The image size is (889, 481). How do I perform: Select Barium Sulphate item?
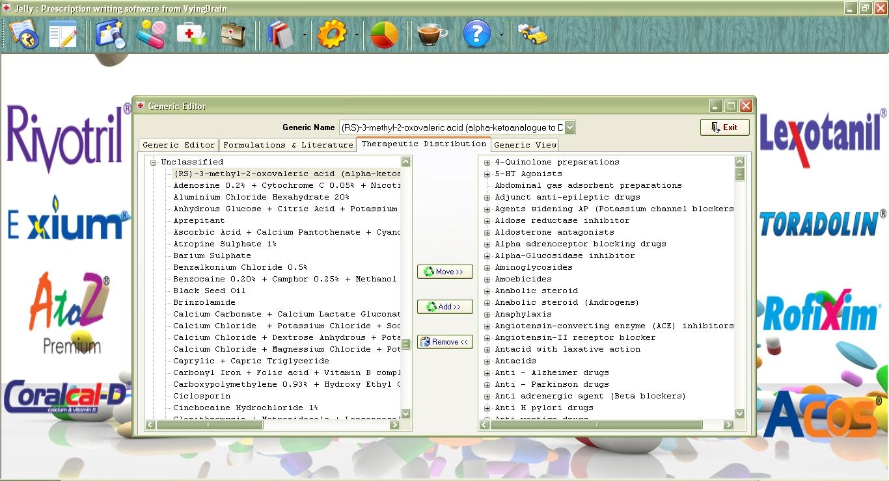pos(212,255)
